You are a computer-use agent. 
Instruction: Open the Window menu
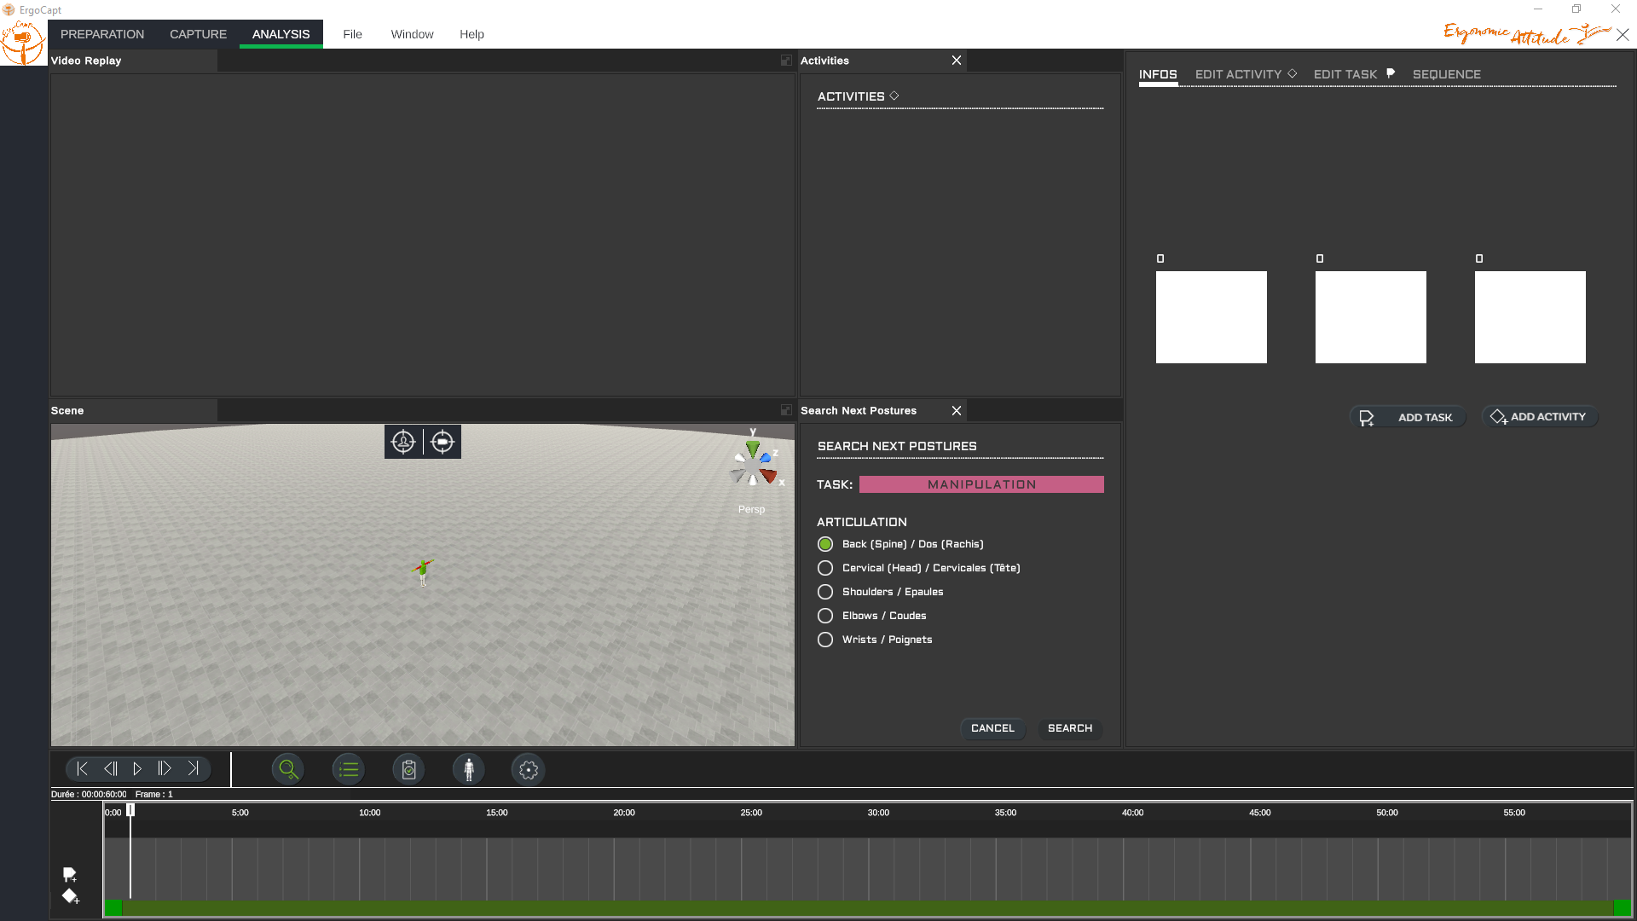pyautogui.click(x=412, y=34)
